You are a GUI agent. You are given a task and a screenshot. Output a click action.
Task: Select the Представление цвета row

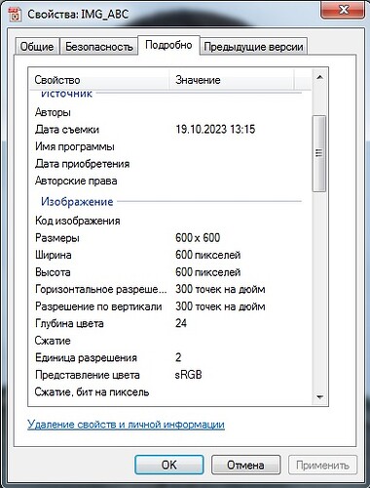170,375
